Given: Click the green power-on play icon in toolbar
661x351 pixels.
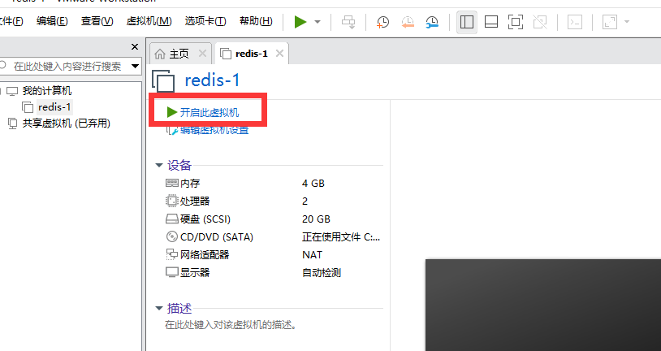Looking at the screenshot, I should pos(300,21).
